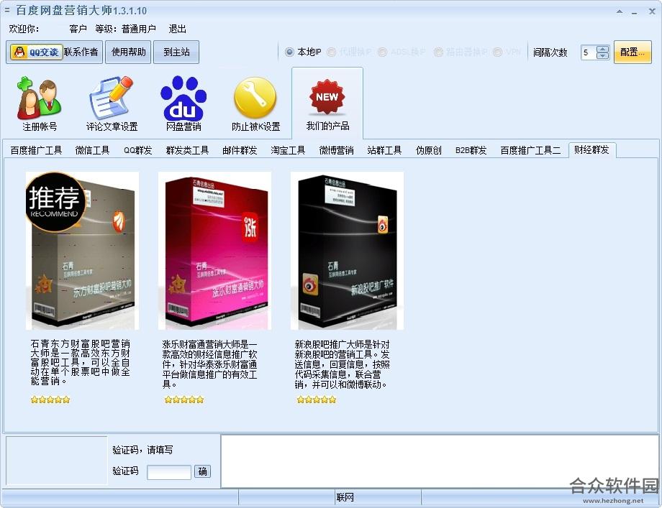The height and width of the screenshot is (508, 662).
Task: Click the 涨乐财富通营销大师 description text
Action: (x=210, y=364)
